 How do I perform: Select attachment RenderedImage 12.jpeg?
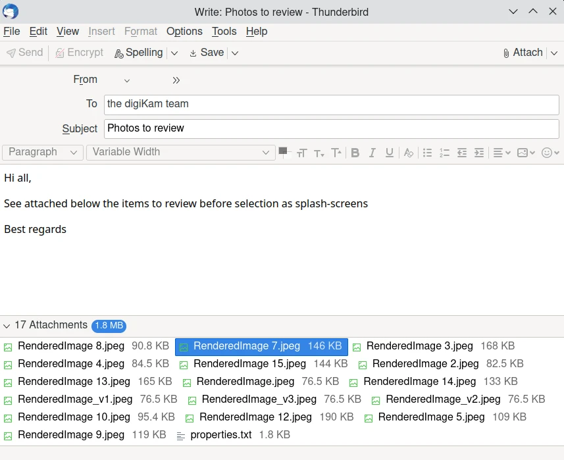coord(269,417)
